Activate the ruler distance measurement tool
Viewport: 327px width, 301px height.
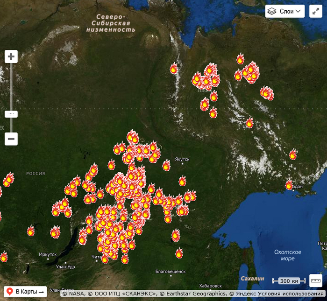pyautogui.click(x=316, y=280)
